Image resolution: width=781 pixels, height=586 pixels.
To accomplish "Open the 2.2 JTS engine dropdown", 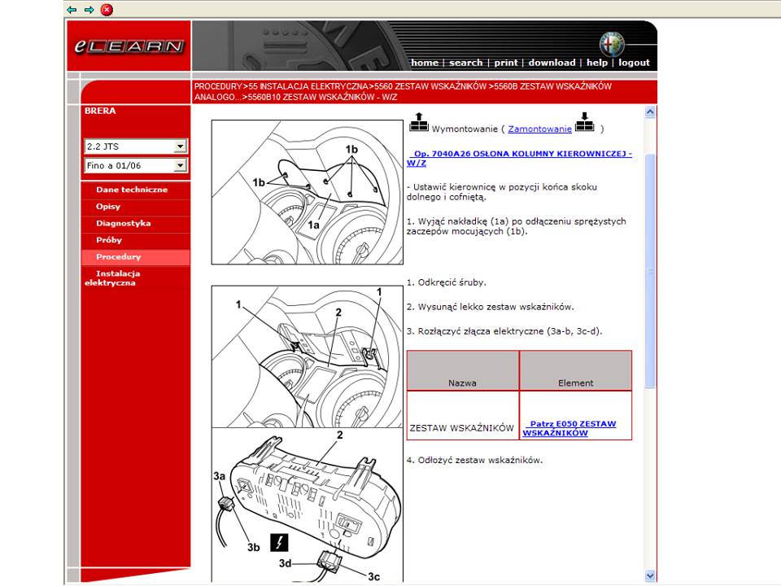I will (136, 146).
